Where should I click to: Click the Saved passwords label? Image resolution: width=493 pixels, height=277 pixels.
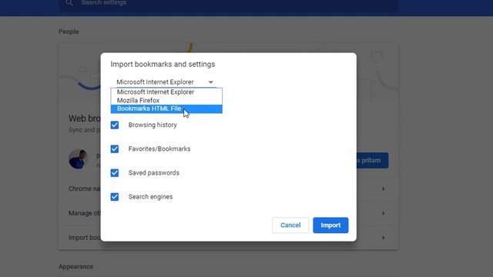[x=154, y=172]
